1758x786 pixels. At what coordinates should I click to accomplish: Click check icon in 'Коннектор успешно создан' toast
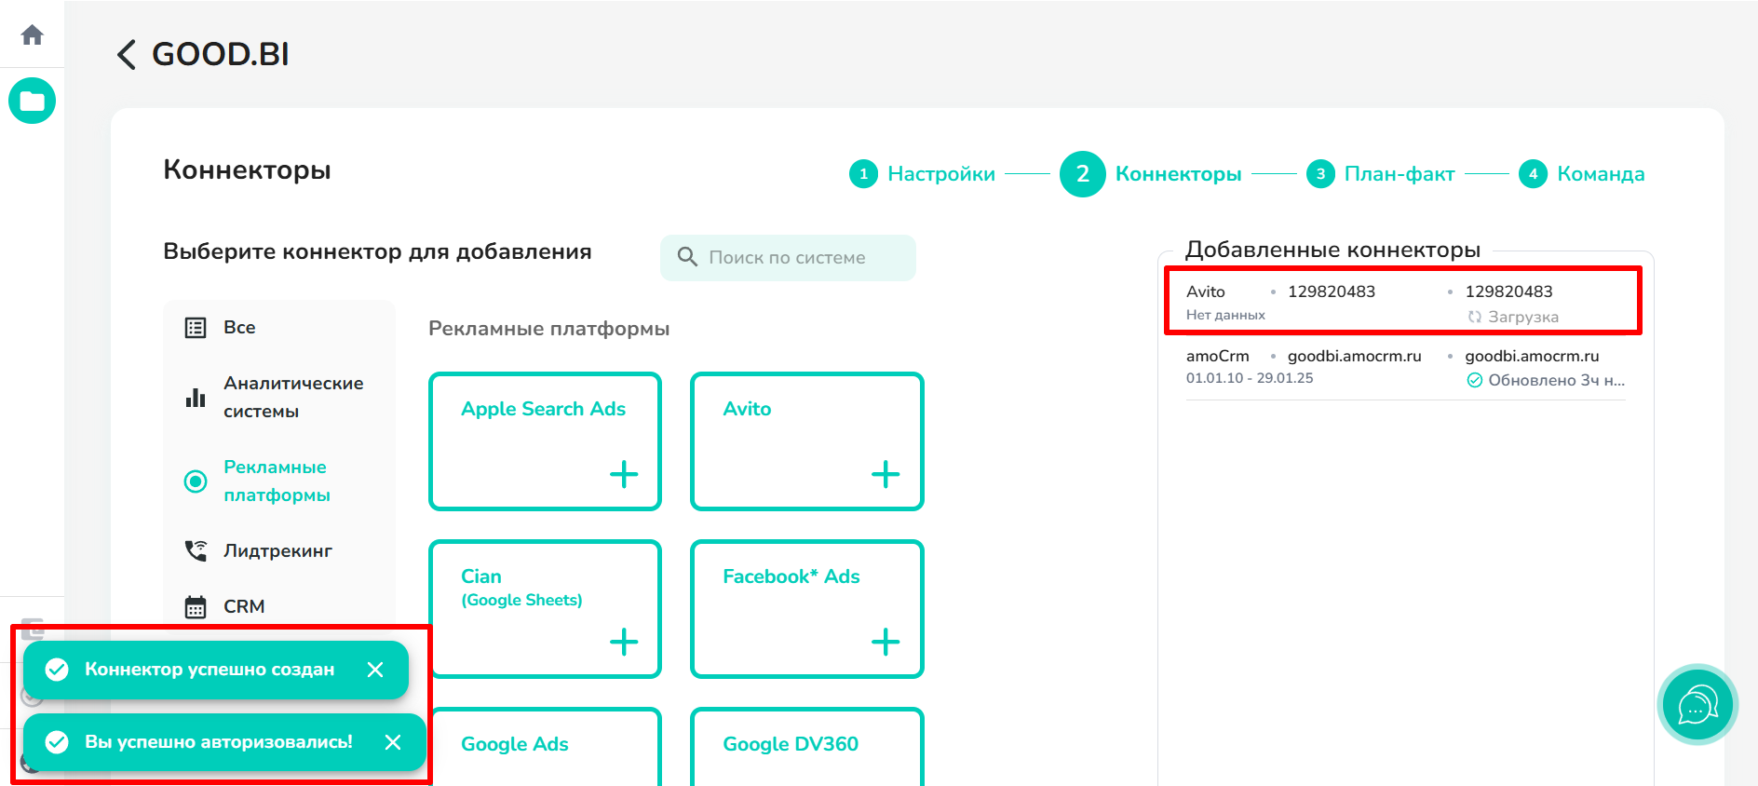point(57,670)
